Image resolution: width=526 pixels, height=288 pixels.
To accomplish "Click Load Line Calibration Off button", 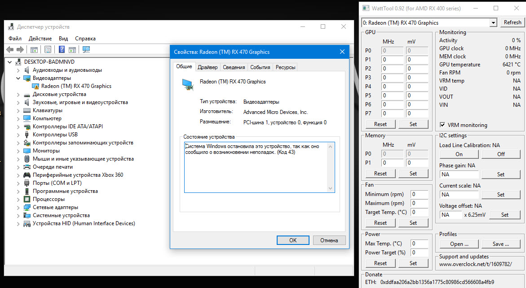I will point(501,154).
